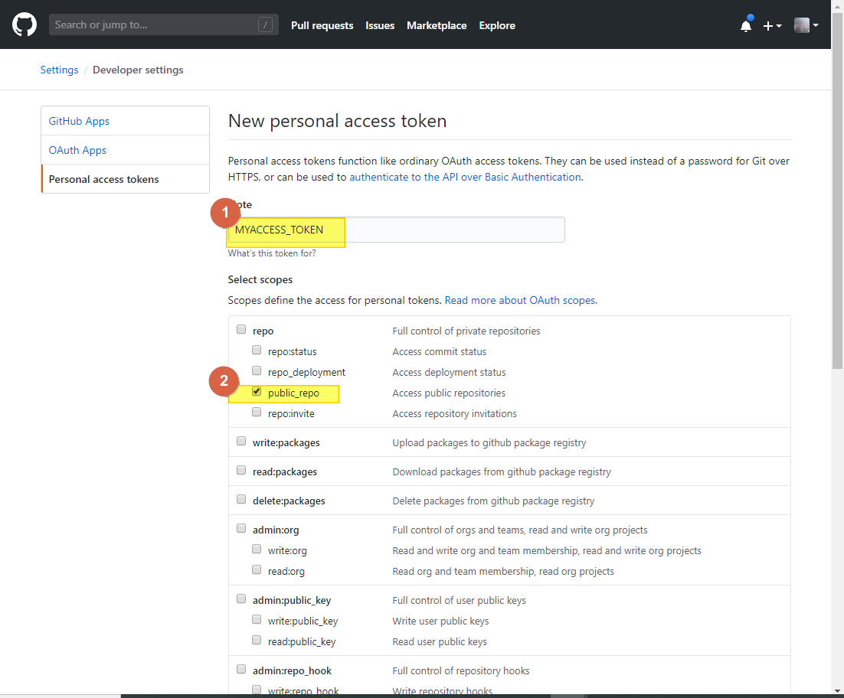Screen dimensions: 844x698
Task: Open the GitHub home logo
Action: (x=25, y=24)
